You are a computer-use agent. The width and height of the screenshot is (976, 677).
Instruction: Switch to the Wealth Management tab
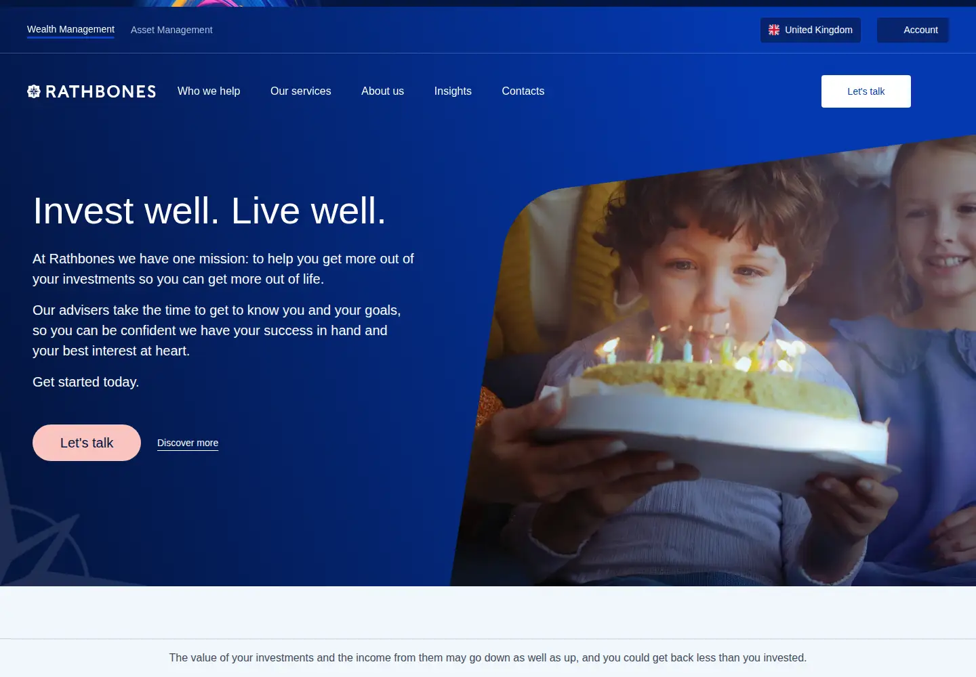click(70, 30)
